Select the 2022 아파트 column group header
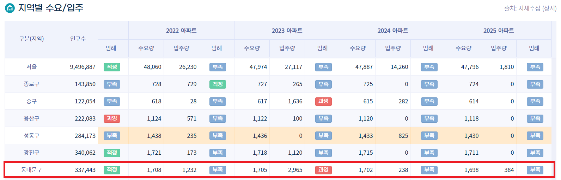Screen dimensions: 561x180 pyautogui.click(x=181, y=31)
